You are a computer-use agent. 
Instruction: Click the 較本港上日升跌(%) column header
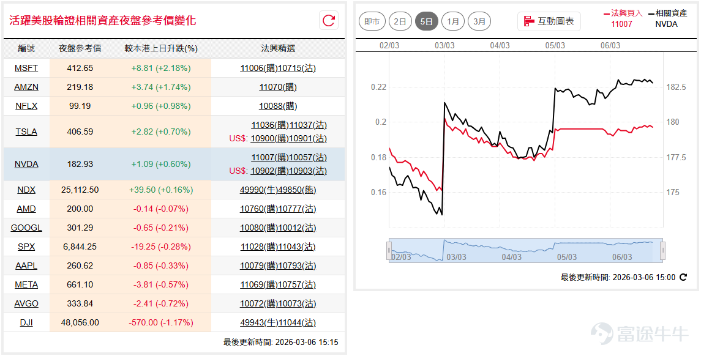pyautogui.click(x=161, y=48)
